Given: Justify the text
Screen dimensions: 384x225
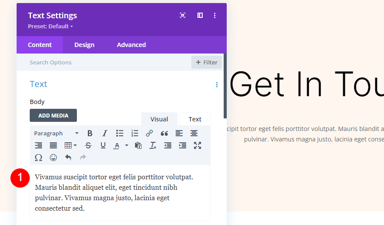Looking at the screenshot, I should pyautogui.click(x=53, y=145).
